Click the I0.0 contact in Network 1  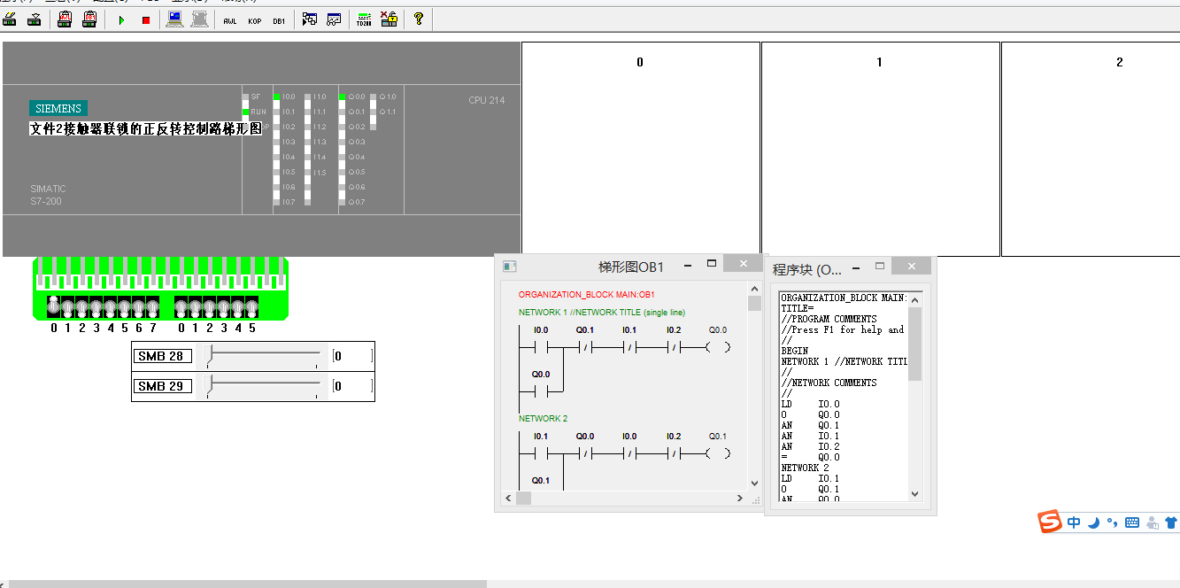pos(541,346)
